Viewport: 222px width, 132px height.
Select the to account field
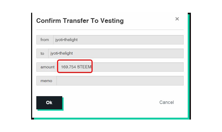116,53
